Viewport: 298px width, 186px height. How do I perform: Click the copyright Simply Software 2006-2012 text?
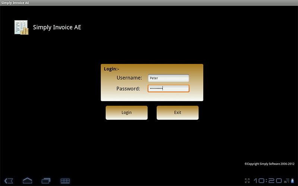tap(269, 164)
